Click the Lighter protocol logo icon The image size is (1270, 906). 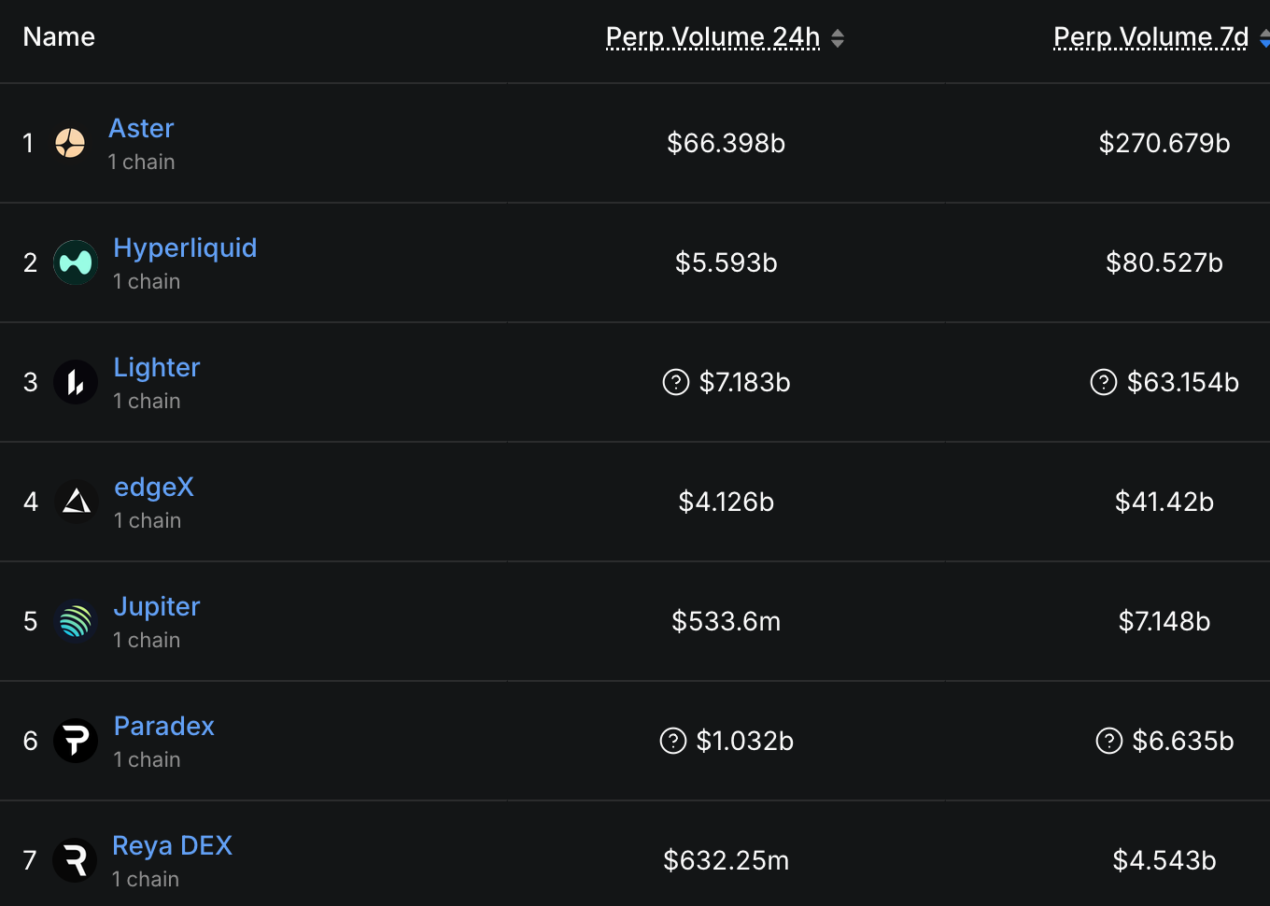(x=76, y=382)
